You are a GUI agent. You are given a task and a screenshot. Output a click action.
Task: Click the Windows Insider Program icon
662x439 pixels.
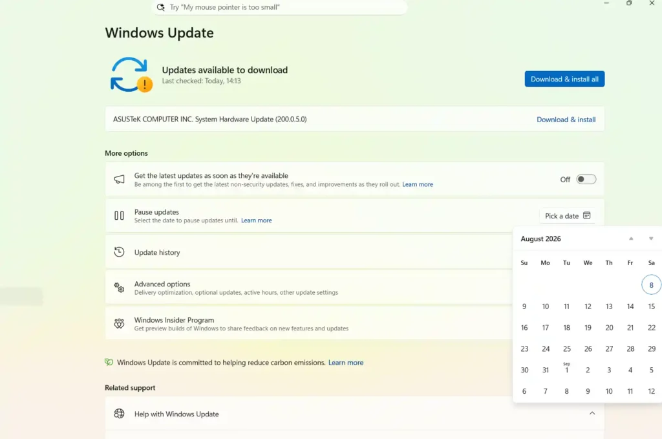pos(119,324)
